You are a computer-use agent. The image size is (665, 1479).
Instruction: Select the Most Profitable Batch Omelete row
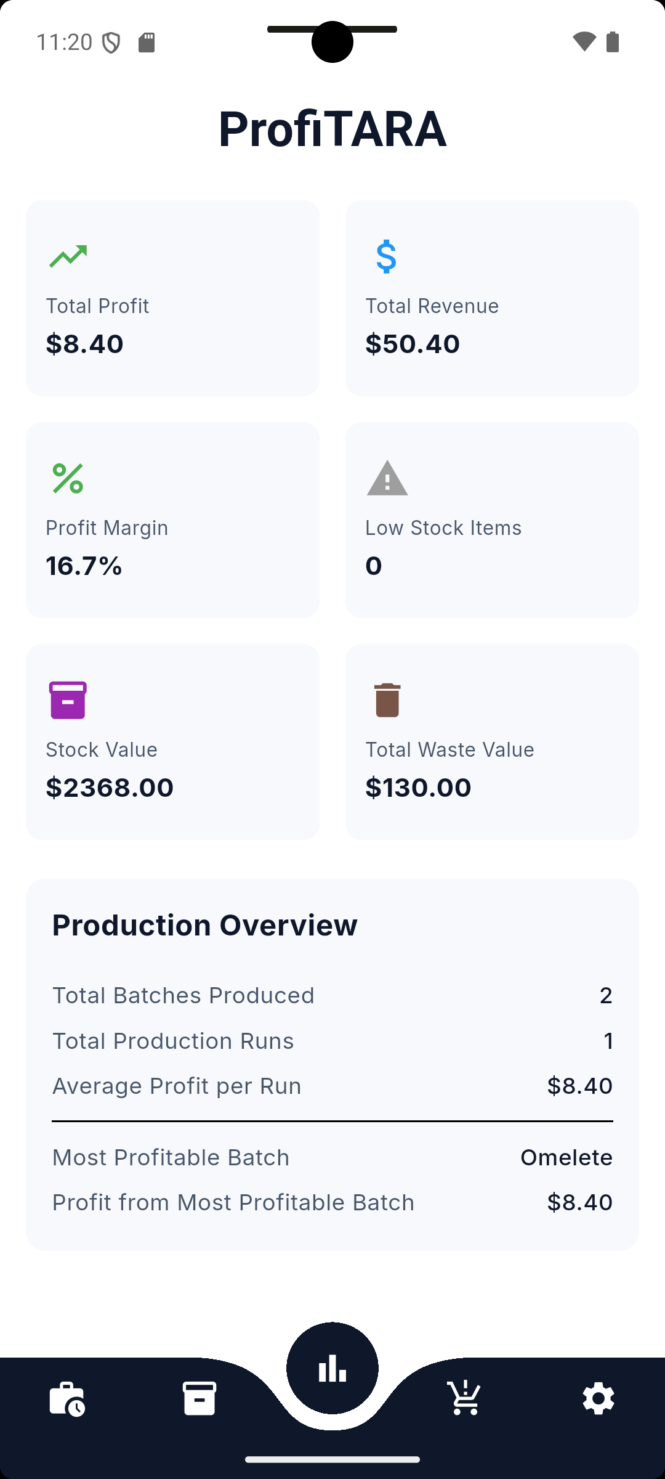pyautogui.click(x=332, y=1157)
